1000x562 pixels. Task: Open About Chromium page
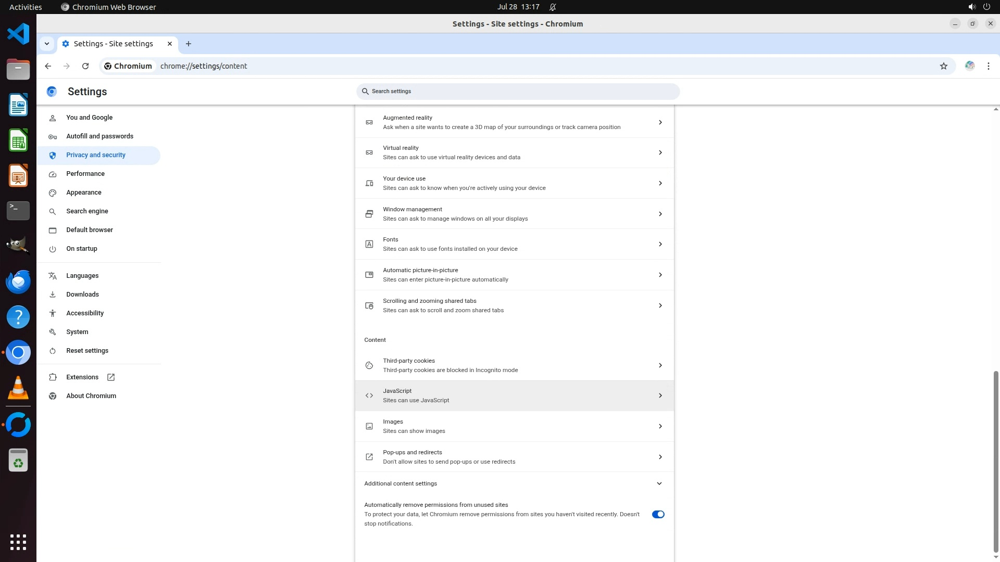(x=91, y=396)
